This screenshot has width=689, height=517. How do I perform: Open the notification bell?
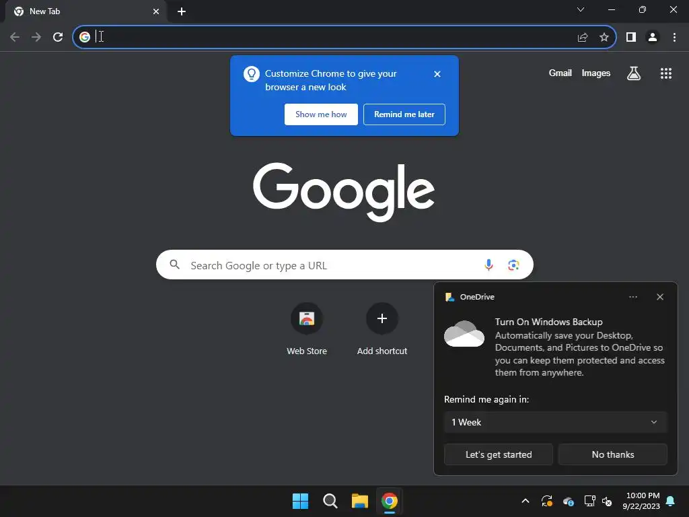[x=671, y=501]
